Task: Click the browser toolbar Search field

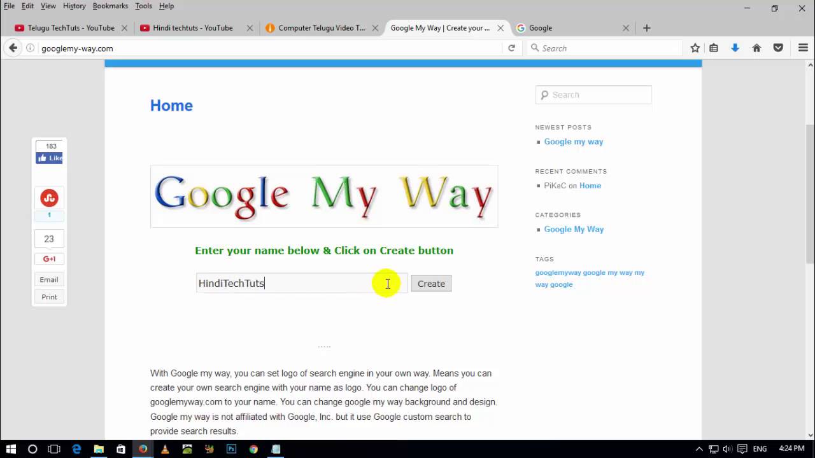Action: pos(604,48)
